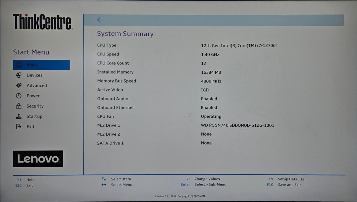Click the up-down arrows Select Item icon
This screenshot has height=202, width=357.
(104, 179)
